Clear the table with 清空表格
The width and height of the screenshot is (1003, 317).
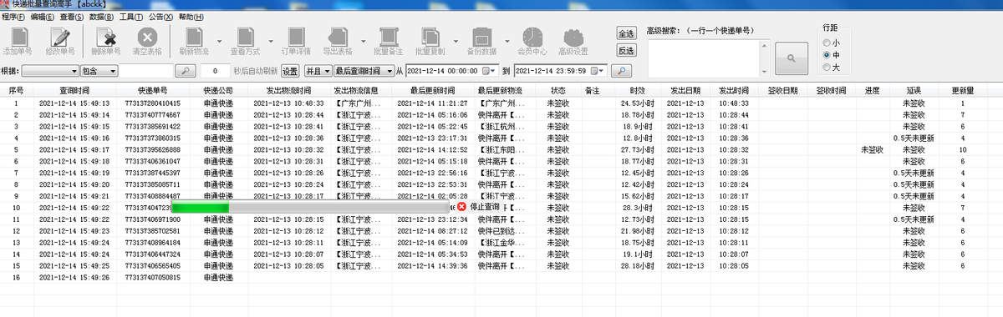(x=146, y=41)
